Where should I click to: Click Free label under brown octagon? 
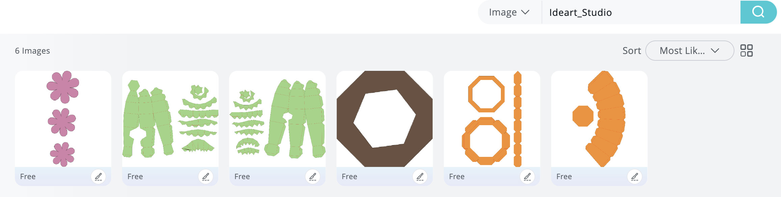pos(349,176)
